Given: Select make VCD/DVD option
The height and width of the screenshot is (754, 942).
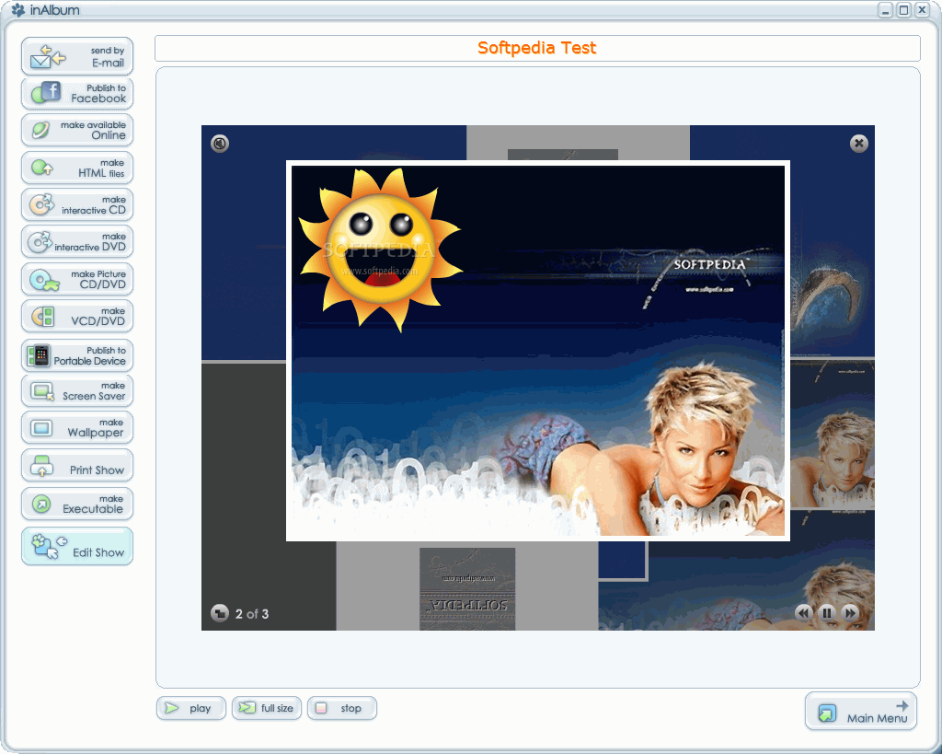Looking at the screenshot, I should [77, 317].
